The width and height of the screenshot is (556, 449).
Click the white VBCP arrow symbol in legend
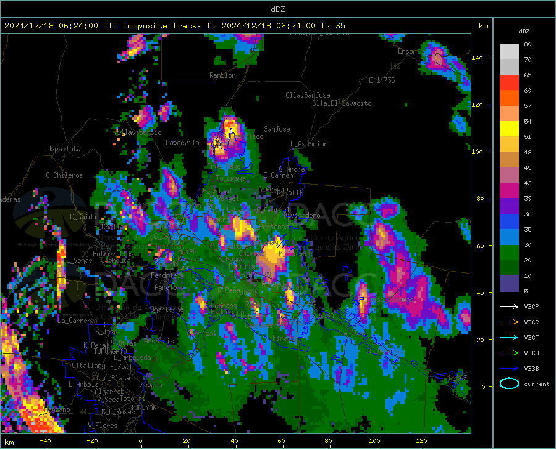509,306
